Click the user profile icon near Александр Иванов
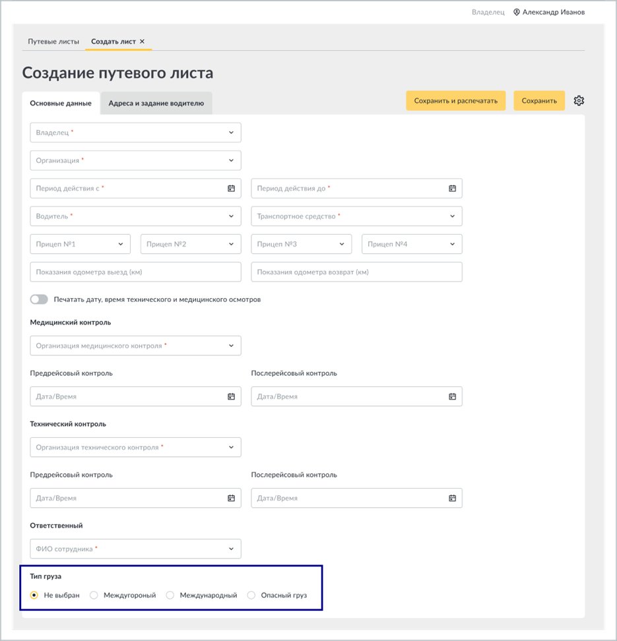The height and width of the screenshot is (641, 617). pyautogui.click(x=516, y=13)
